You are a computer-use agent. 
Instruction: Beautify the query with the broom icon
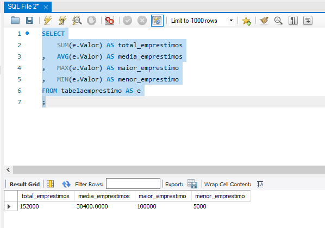[x=264, y=21]
